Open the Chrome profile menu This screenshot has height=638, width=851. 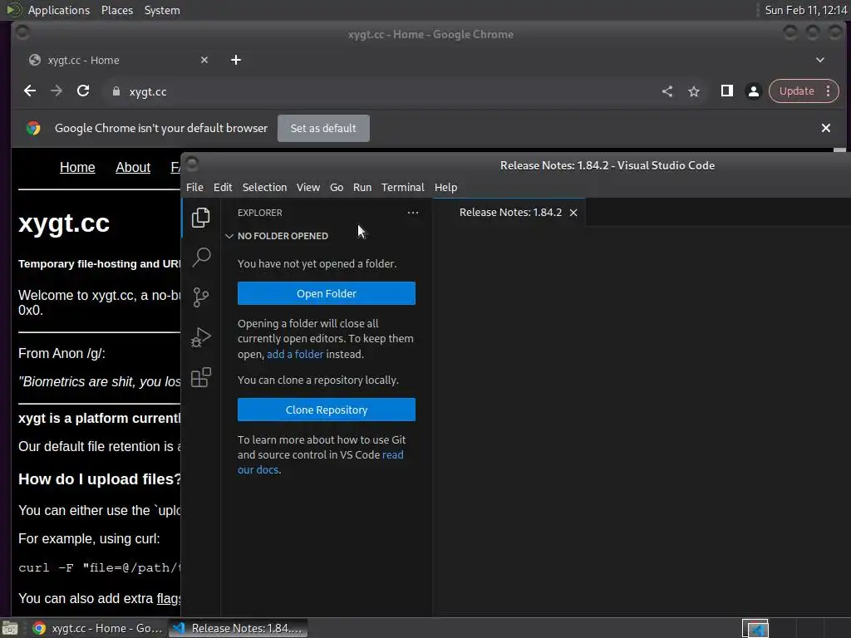753,91
